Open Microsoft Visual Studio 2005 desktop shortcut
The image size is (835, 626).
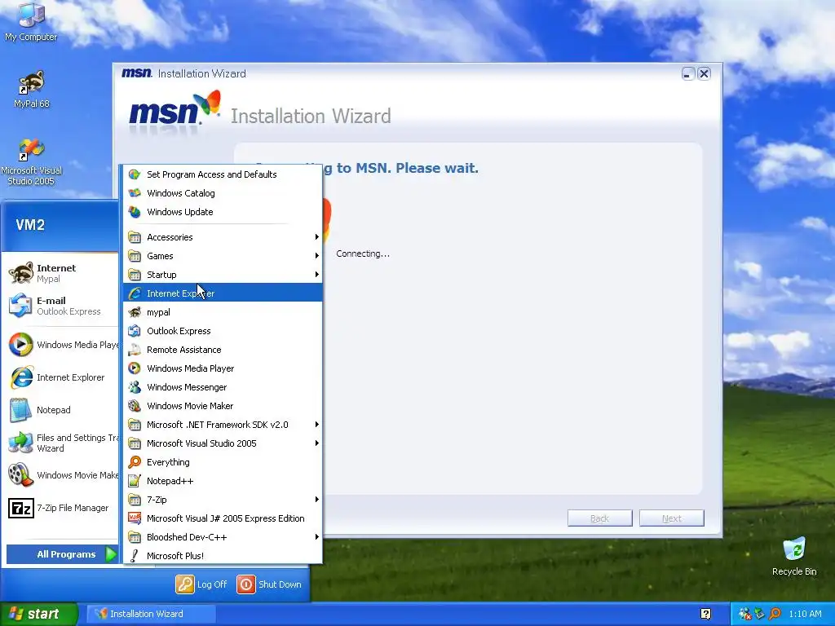(x=31, y=161)
